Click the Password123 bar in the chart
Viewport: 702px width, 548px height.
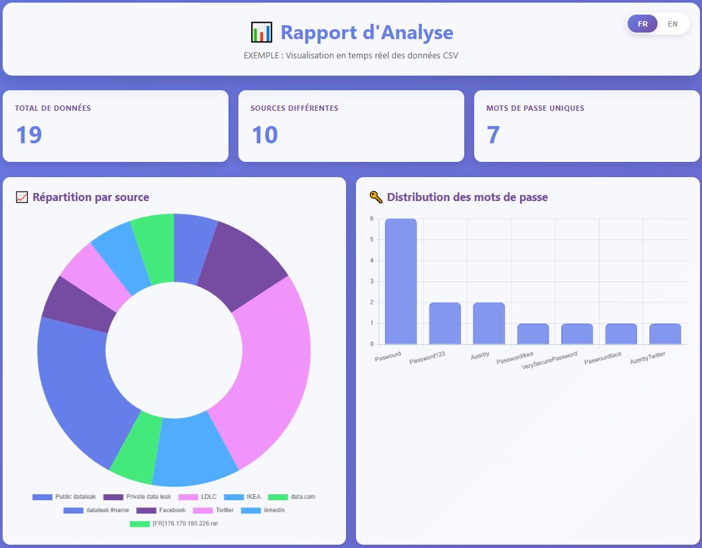(445, 323)
